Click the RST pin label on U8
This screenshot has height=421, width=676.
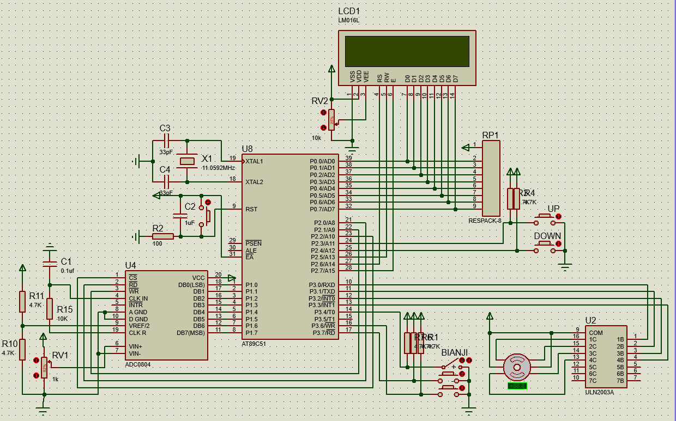251,209
